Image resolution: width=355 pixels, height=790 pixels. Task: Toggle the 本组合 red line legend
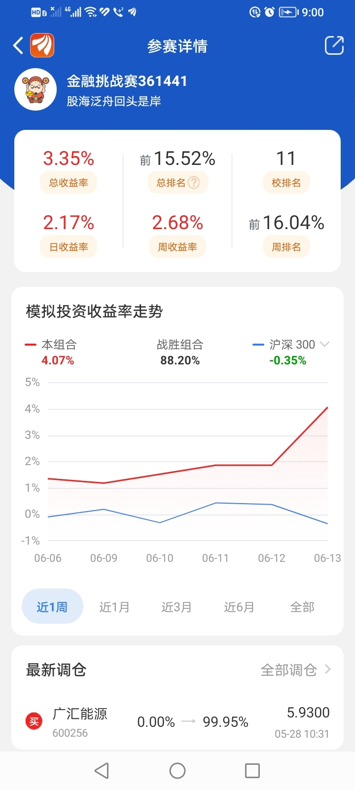(51, 345)
